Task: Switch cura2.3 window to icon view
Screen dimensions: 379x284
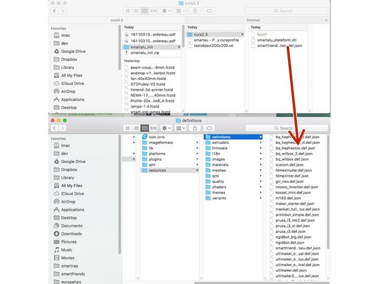Action: point(128,11)
